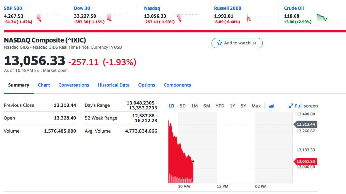Click the red 13,051.83 price label
The width and height of the screenshot is (346, 194).
[x=306, y=162]
